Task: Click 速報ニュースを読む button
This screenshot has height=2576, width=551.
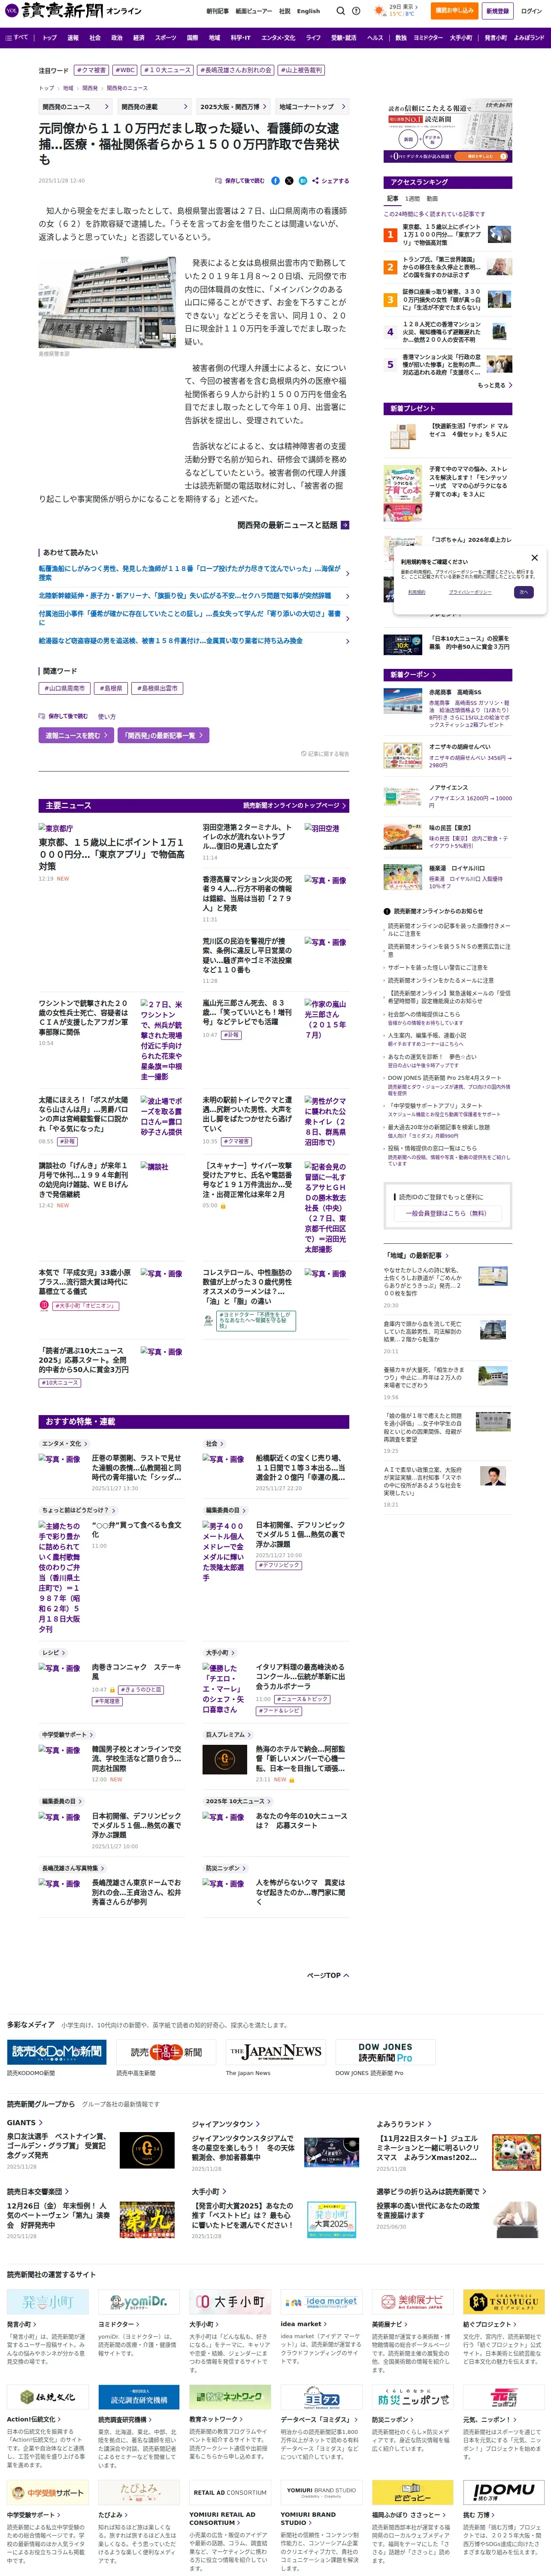Action: tap(75, 735)
